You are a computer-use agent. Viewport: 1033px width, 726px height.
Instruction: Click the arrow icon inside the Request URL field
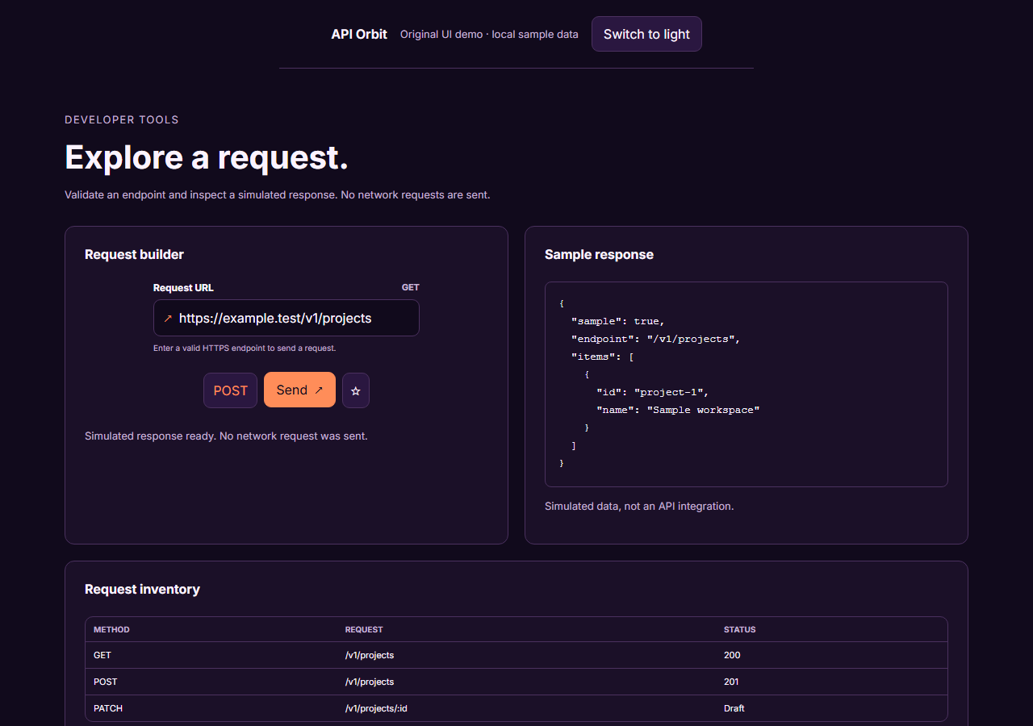(x=168, y=319)
